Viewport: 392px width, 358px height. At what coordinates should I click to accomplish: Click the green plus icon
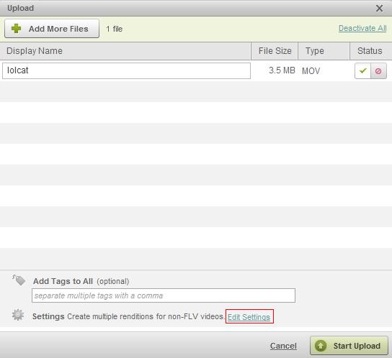coord(17,29)
